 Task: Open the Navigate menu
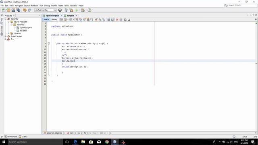pos(19,6)
